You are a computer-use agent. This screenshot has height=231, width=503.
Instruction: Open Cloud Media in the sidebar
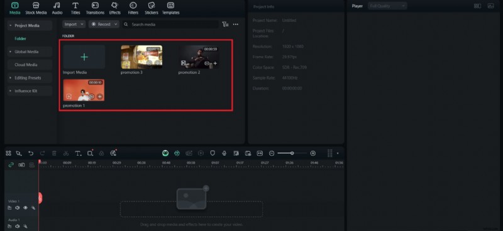point(30,65)
